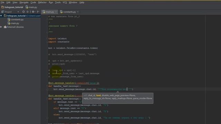Open the Help menu
Viewport: 221px width, 124px height.
(x=82, y=2)
